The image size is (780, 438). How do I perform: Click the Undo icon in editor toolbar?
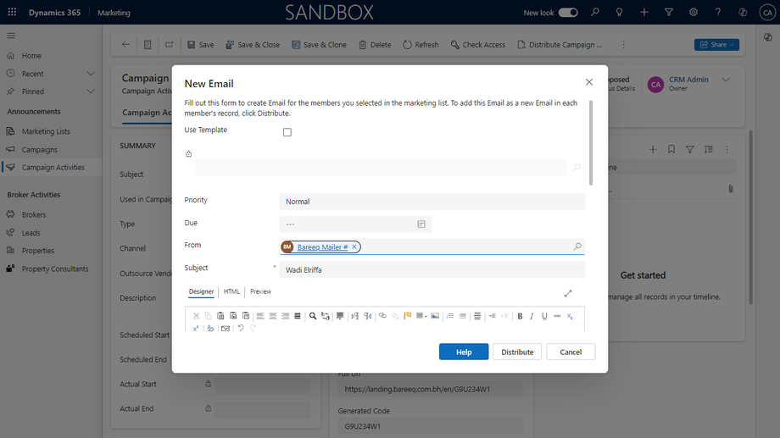(241, 328)
